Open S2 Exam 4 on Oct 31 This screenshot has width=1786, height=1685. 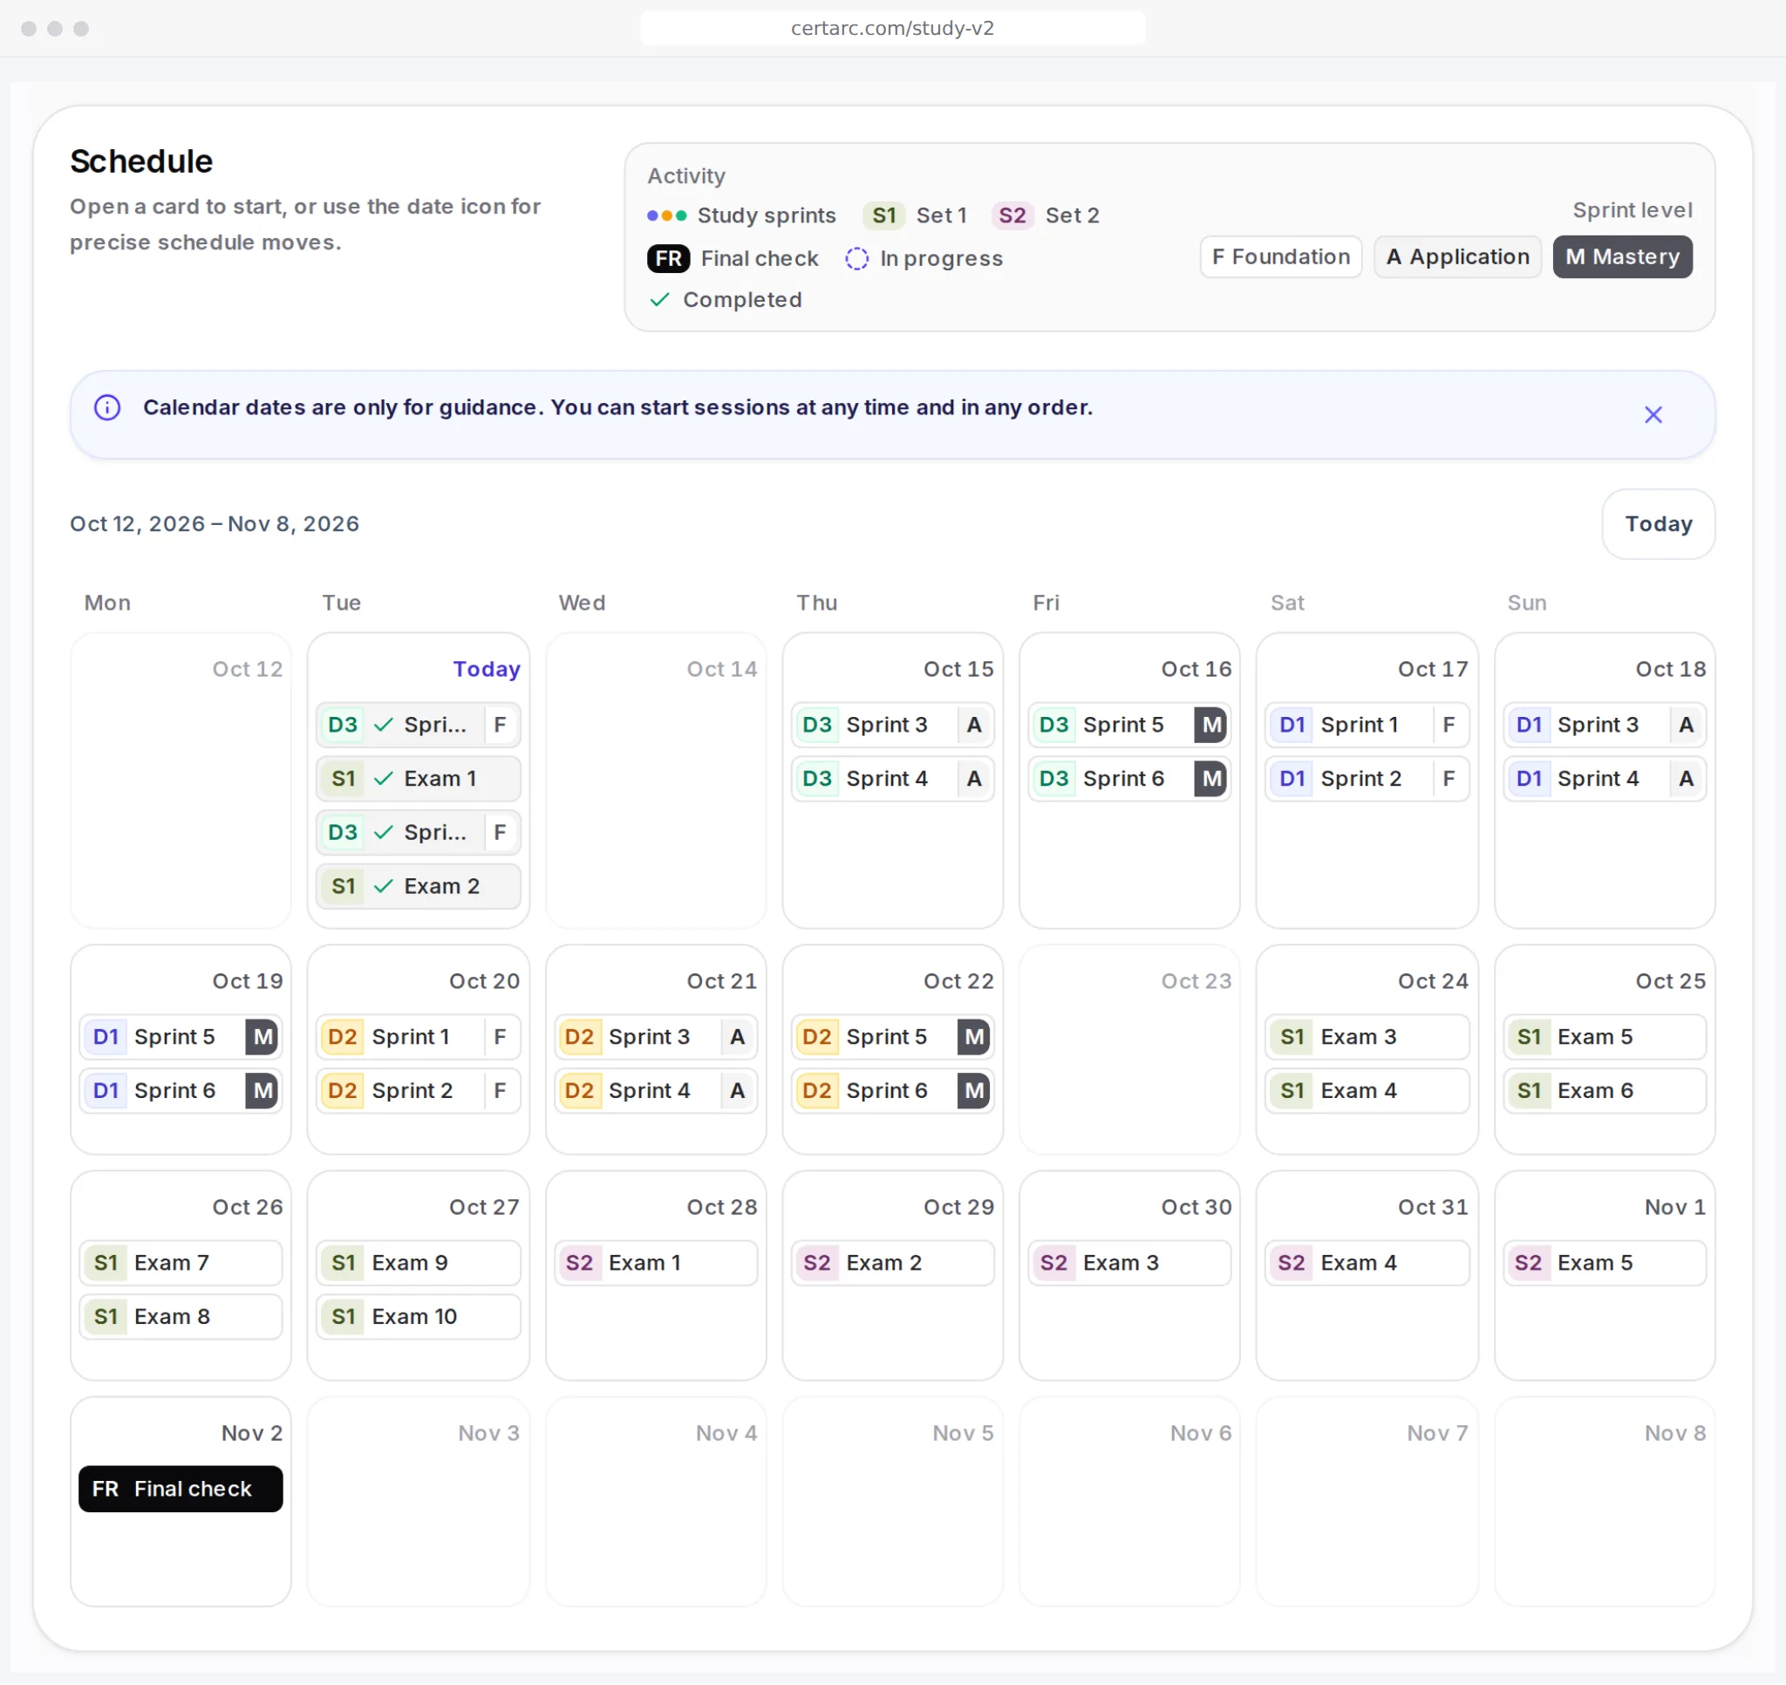pyautogui.click(x=1367, y=1264)
